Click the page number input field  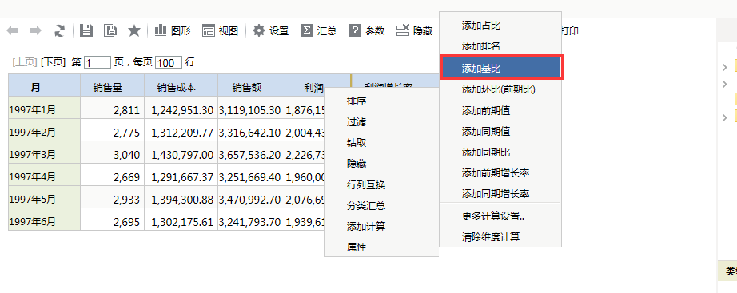tap(98, 62)
